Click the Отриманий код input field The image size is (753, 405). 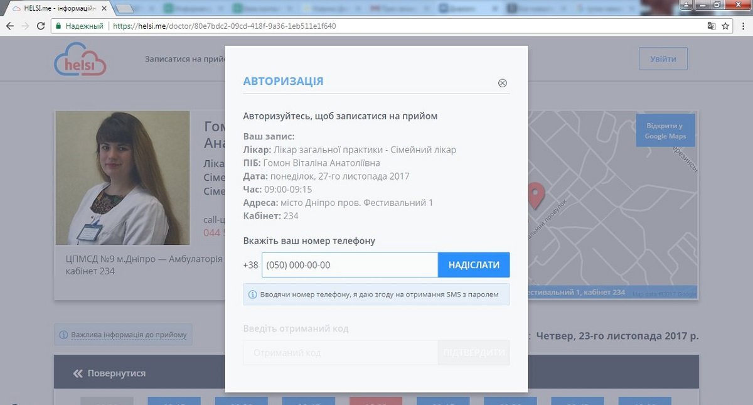[340, 353]
